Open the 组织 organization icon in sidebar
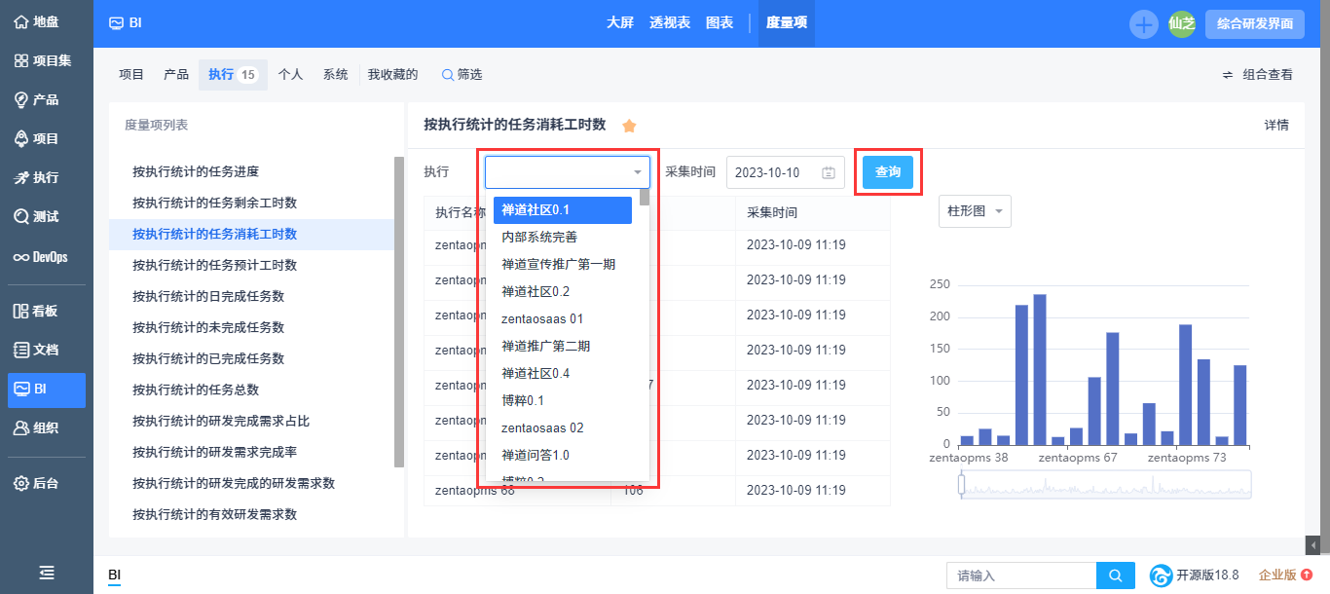The image size is (1330, 594). (x=21, y=427)
